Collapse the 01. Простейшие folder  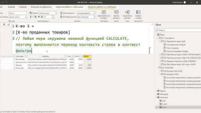point(158,38)
